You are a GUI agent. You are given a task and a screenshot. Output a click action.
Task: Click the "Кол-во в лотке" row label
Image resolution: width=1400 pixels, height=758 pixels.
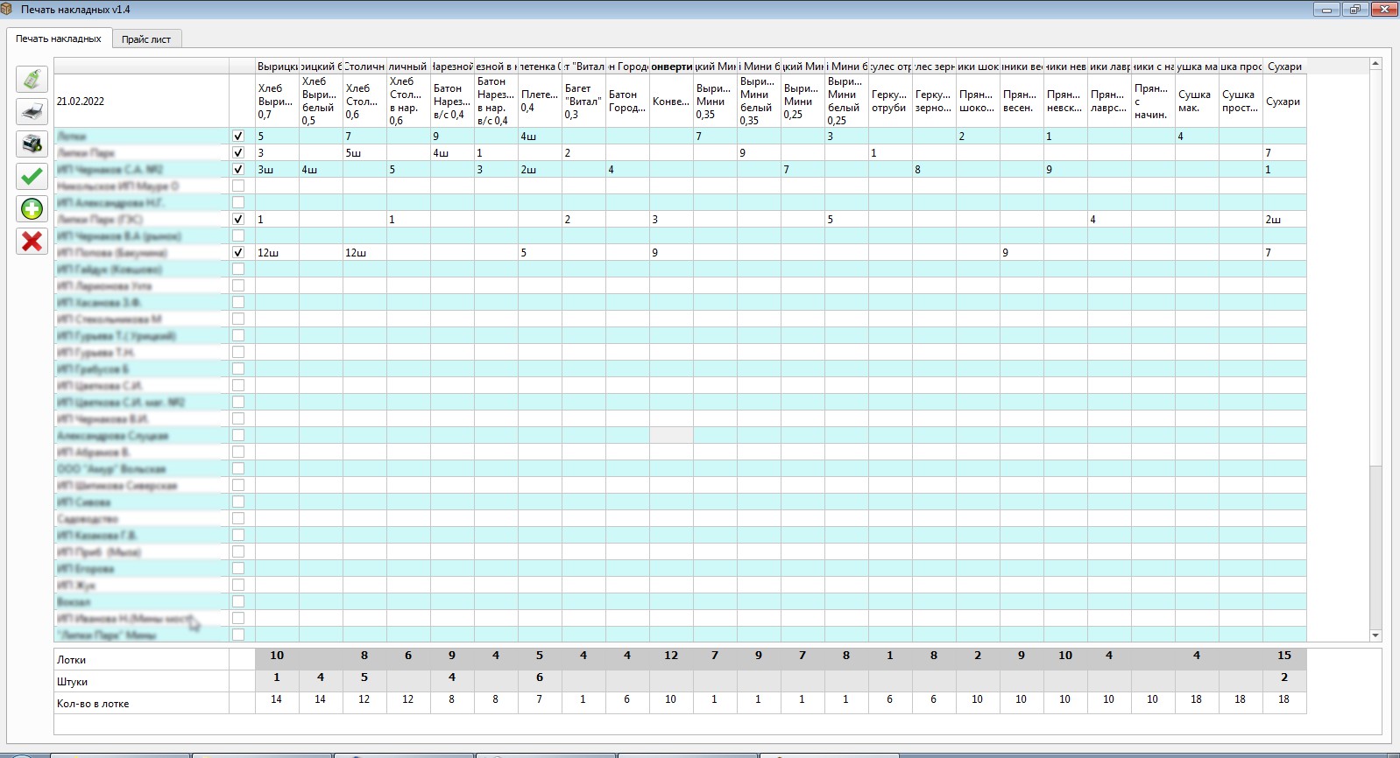(x=141, y=704)
